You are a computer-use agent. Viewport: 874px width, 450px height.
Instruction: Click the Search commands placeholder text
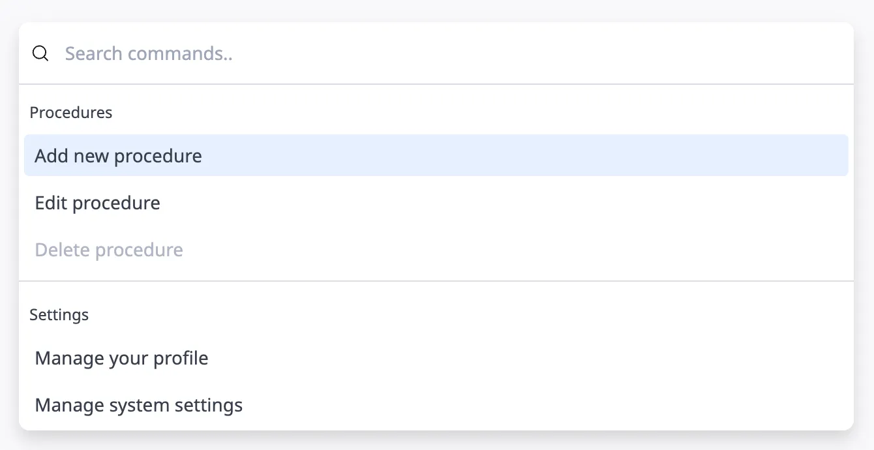149,53
